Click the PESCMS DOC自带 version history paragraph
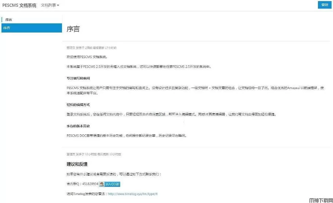The image size is (333, 203). click(127, 135)
